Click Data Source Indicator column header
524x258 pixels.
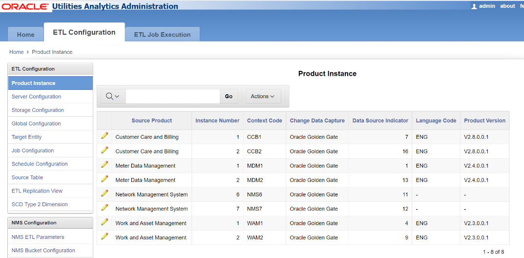pos(380,121)
